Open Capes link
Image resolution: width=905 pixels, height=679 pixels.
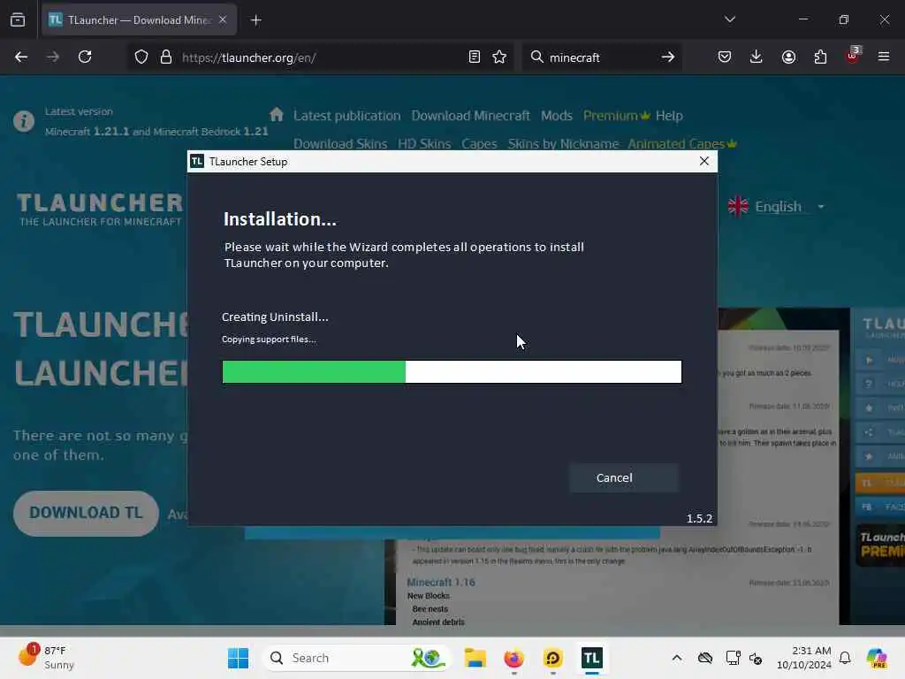click(479, 144)
